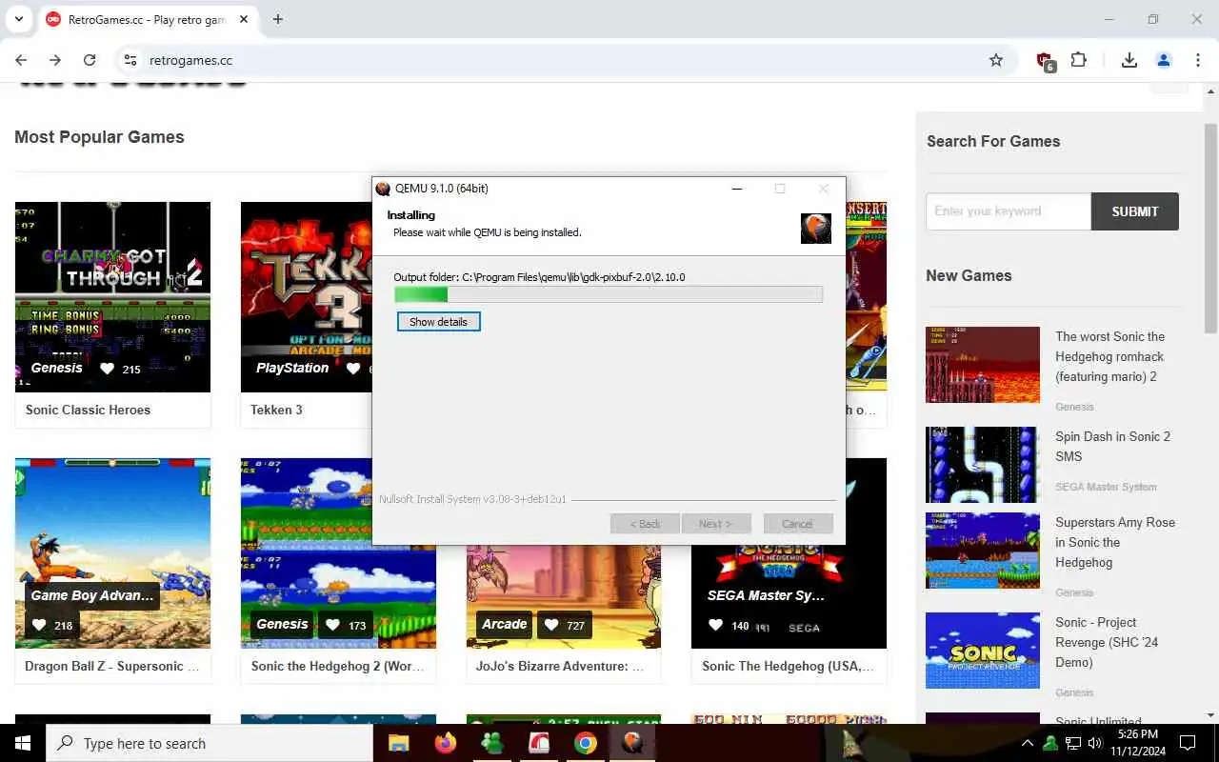Image resolution: width=1219 pixels, height=762 pixels.
Task: Open the notification center
Action: coord(1188,743)
